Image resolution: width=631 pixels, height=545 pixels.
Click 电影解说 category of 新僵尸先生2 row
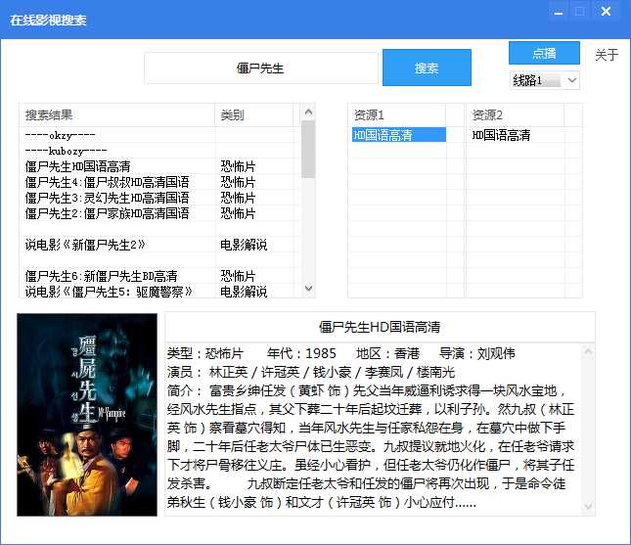click(x=244, y=245)
